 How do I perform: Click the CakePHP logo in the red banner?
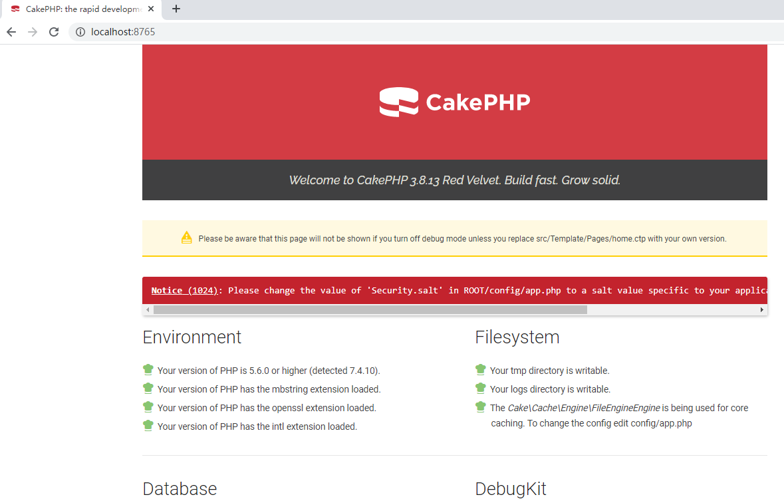coord(454,101)
